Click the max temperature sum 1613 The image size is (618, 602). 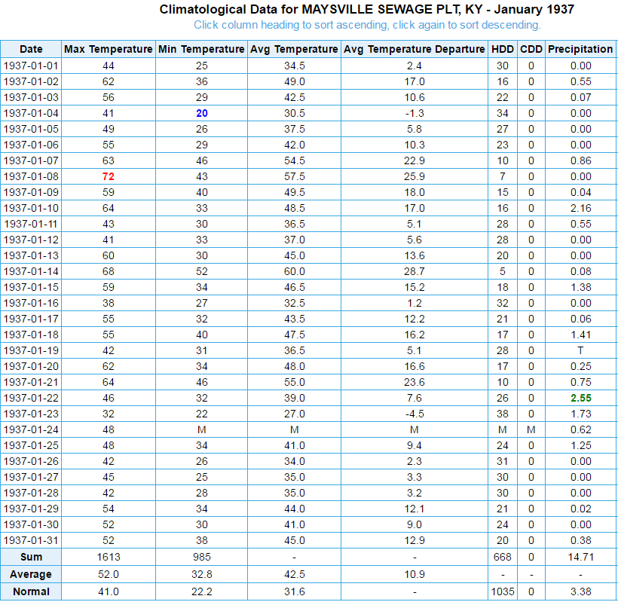[109, 557]
